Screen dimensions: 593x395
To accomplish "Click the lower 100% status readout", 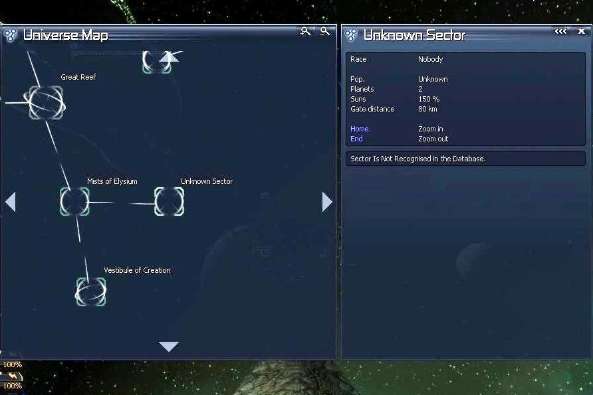I will (x=13, y=386).
